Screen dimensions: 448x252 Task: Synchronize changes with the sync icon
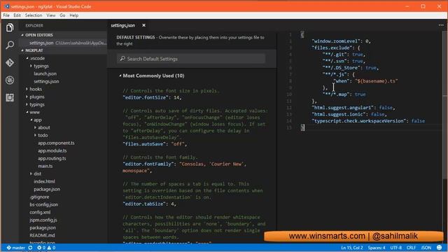[x=30, y=248]
